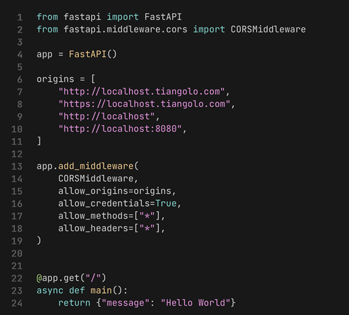
Task: Click line number 24 in the gutter
Action: click(17, 303)
